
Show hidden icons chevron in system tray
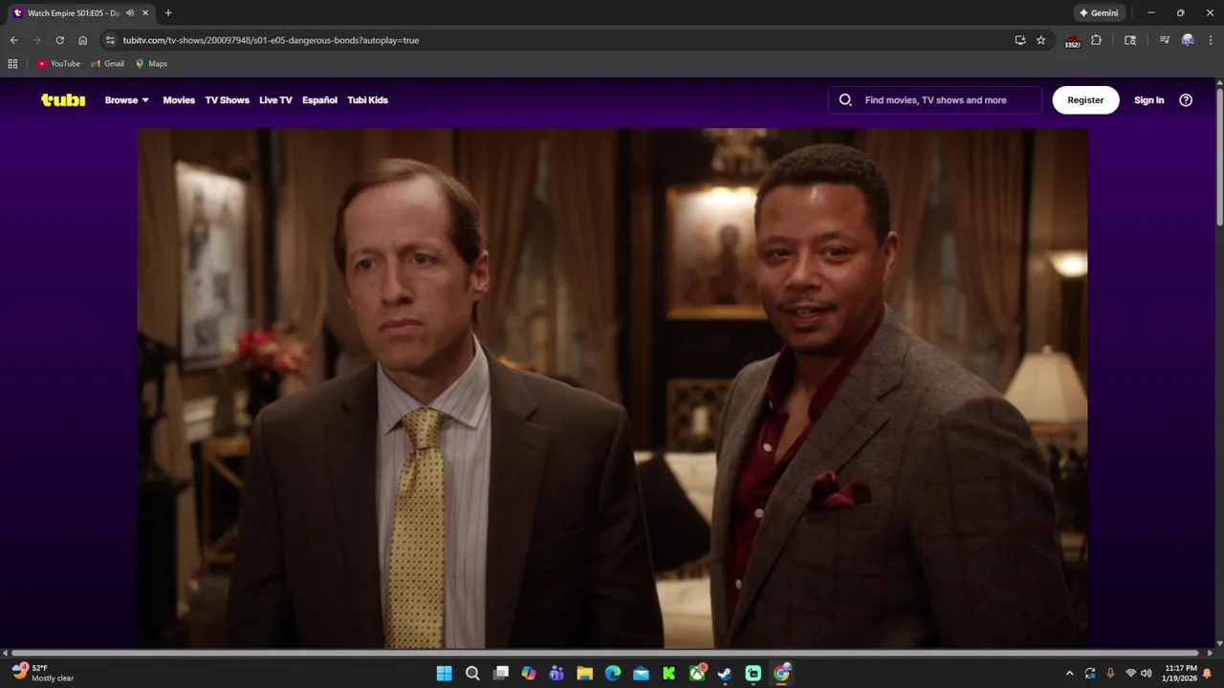coord(1069,674)
